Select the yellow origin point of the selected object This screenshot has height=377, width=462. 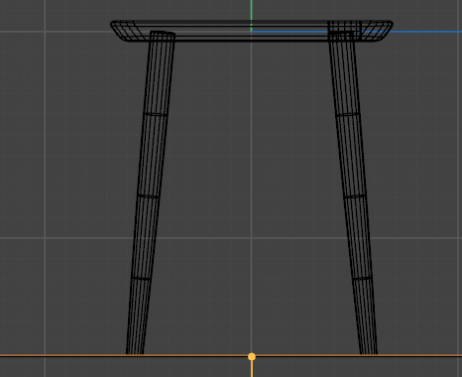click(x=252, y=356)
